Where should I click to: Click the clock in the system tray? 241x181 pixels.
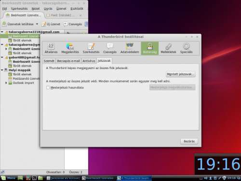pos(231,178)
